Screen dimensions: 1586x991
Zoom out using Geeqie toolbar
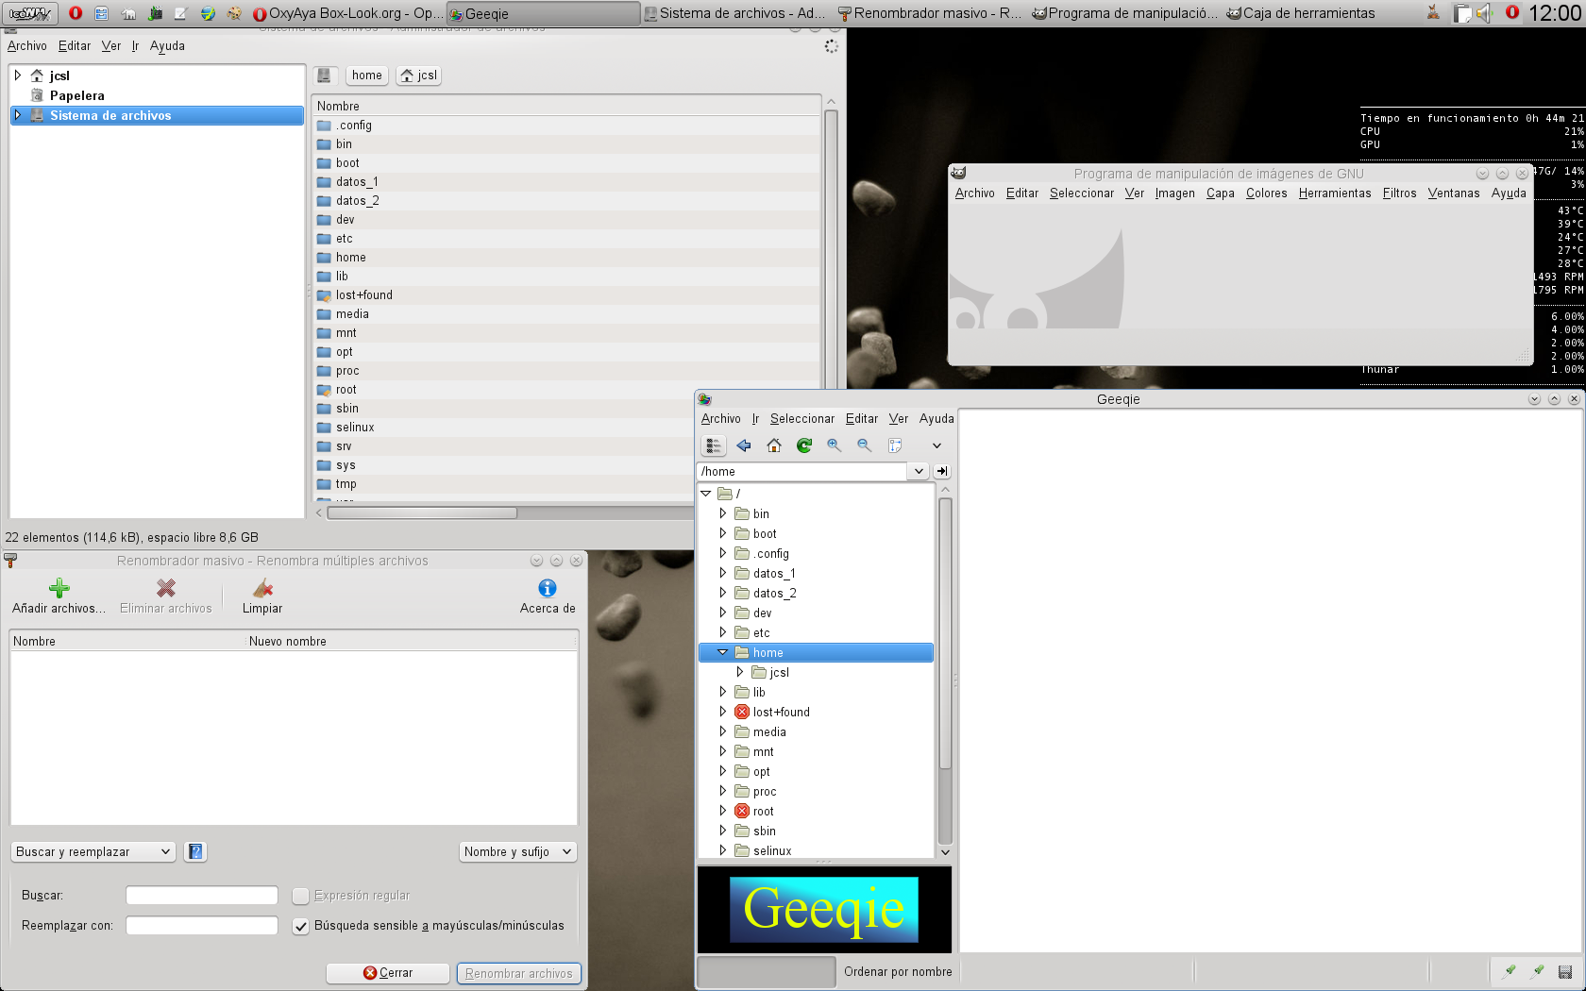[865, 445]
